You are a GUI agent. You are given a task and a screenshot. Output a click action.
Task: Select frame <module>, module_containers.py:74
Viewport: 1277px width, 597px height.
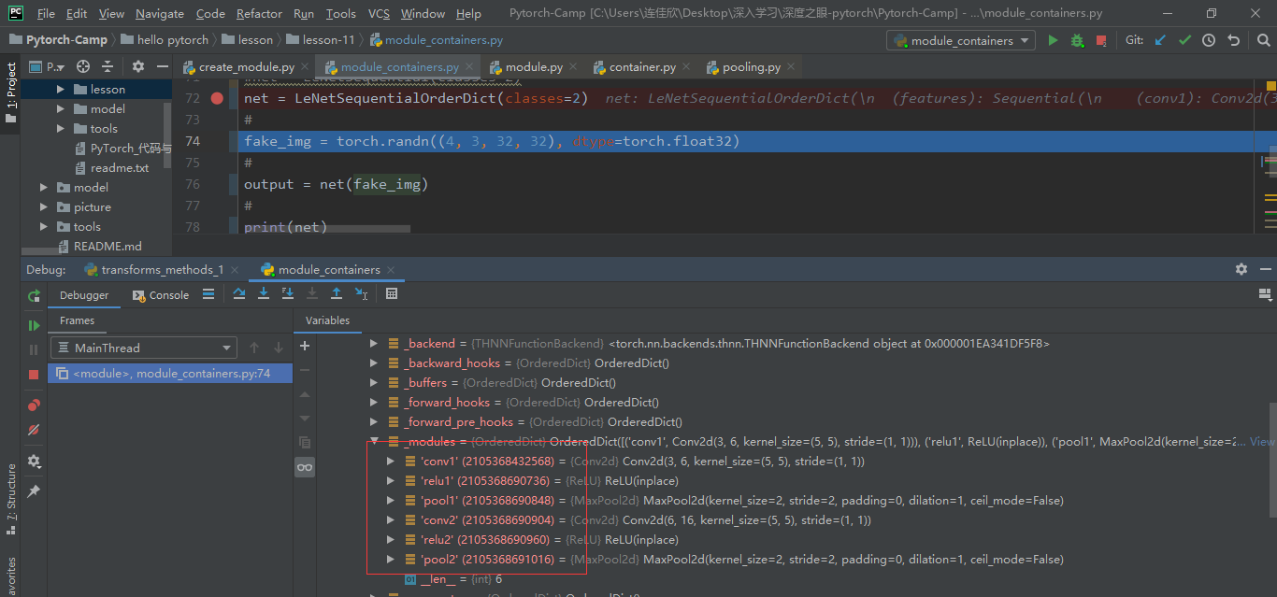(170, 373)
